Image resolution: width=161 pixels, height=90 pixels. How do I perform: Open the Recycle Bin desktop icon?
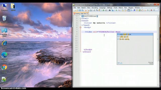pyautogui.click(x=4, y=19)
